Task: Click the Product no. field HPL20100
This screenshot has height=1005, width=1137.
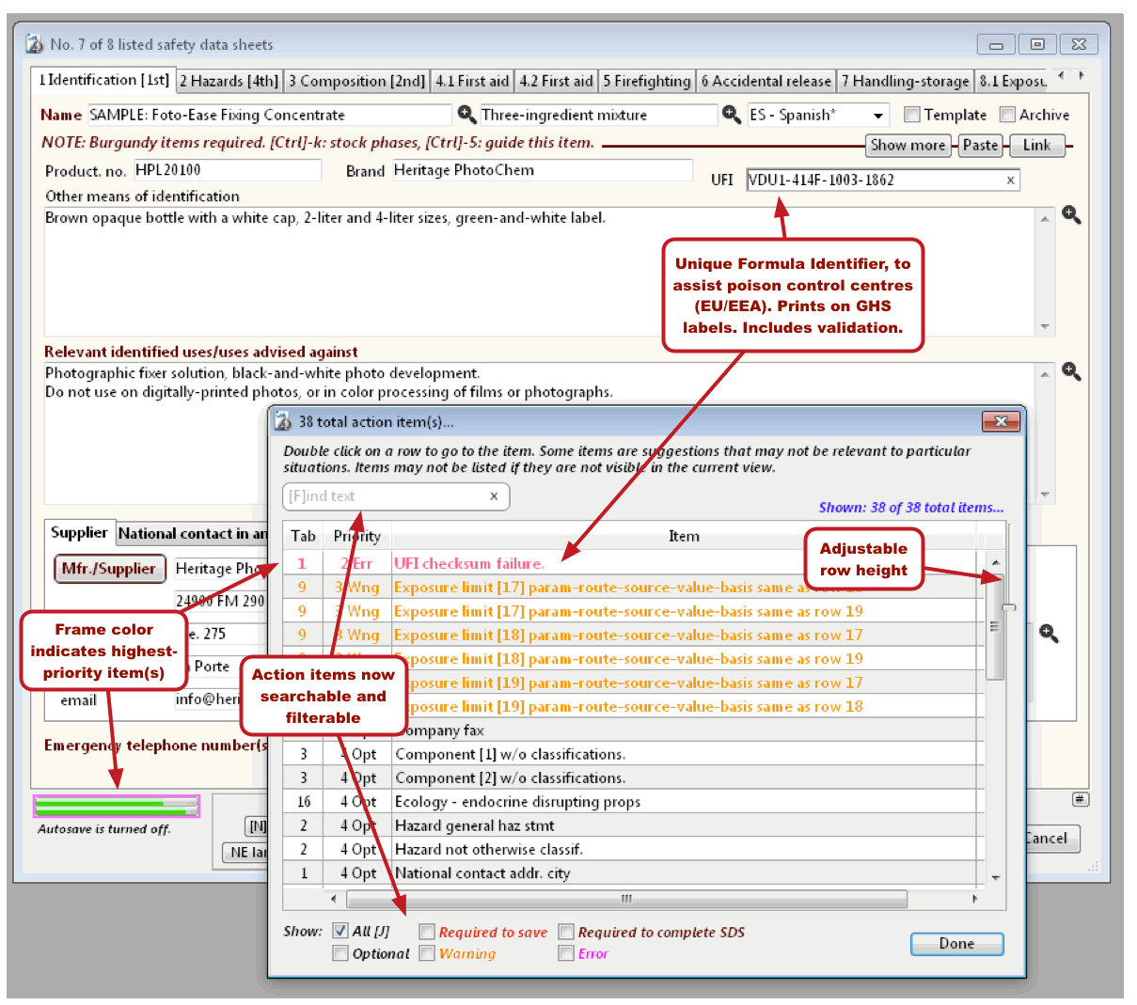Action: click(x=227, y=170)
